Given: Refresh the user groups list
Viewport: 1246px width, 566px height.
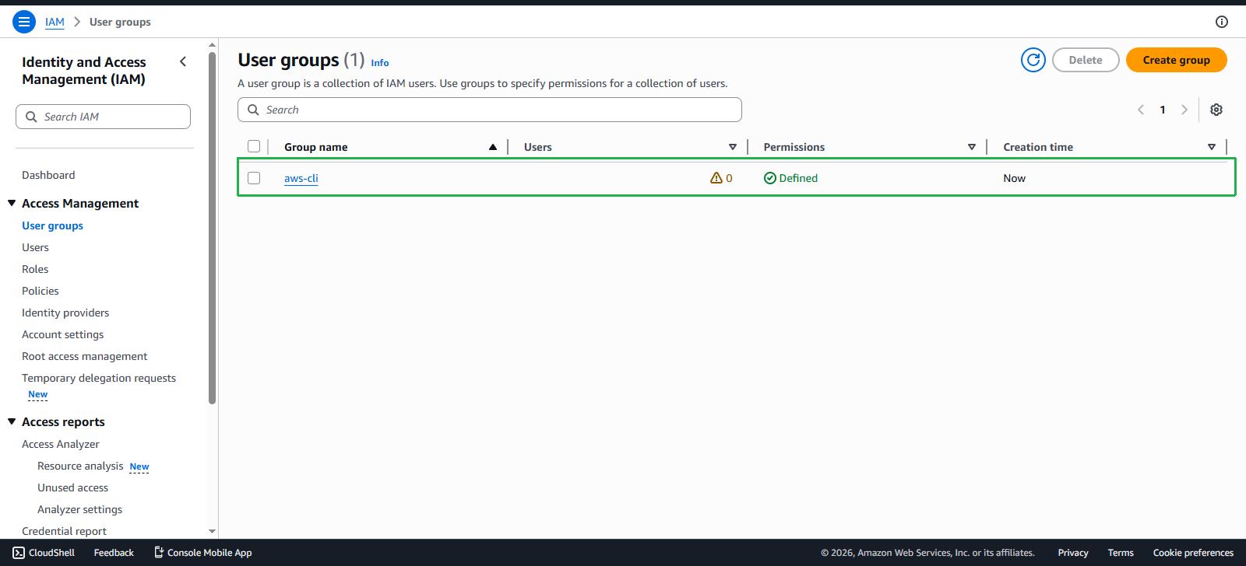Looking at the screenshot, I should click(1033, 60).
